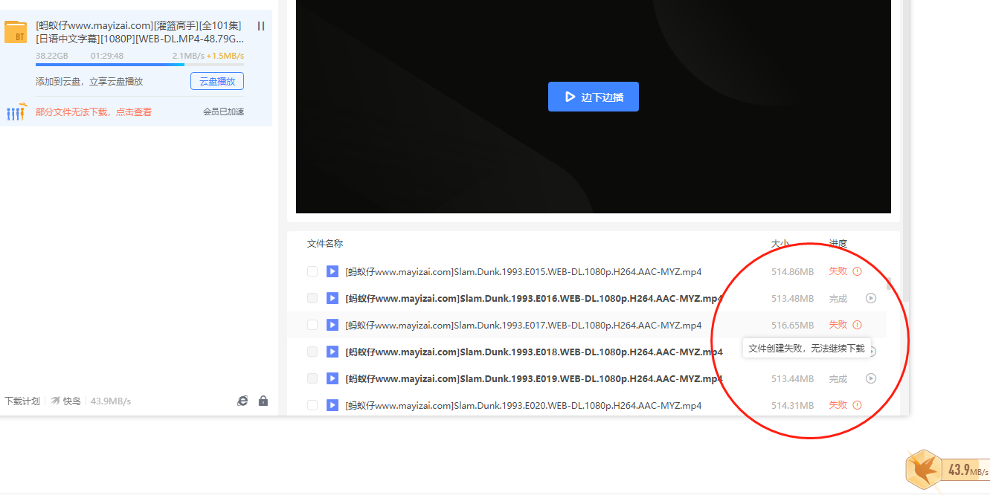Check the box for E015 file
Image resolution: width=990 pixels, height=501 pixels.
[x=312, y=271]
